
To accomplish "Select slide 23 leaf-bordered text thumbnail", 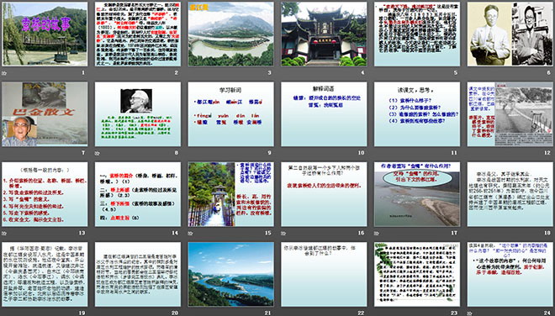I will coord(417,274).
